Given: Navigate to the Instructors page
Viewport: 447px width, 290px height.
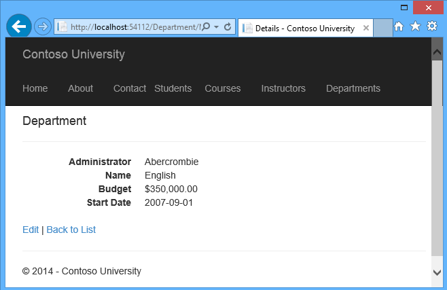Looking at the screenshot, I should point(283,88).
